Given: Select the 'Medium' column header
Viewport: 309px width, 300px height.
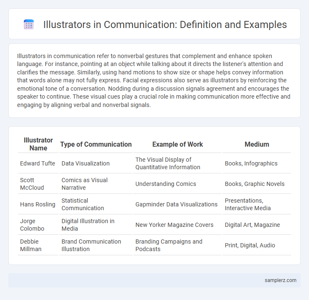Looking at the screenshot, I should (x=257, y=144).
